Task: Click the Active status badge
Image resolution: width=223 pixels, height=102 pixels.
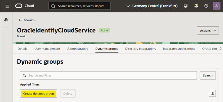Action: 104,30
